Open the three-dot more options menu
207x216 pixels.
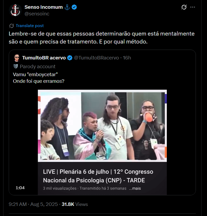click(x=192, y=7)
